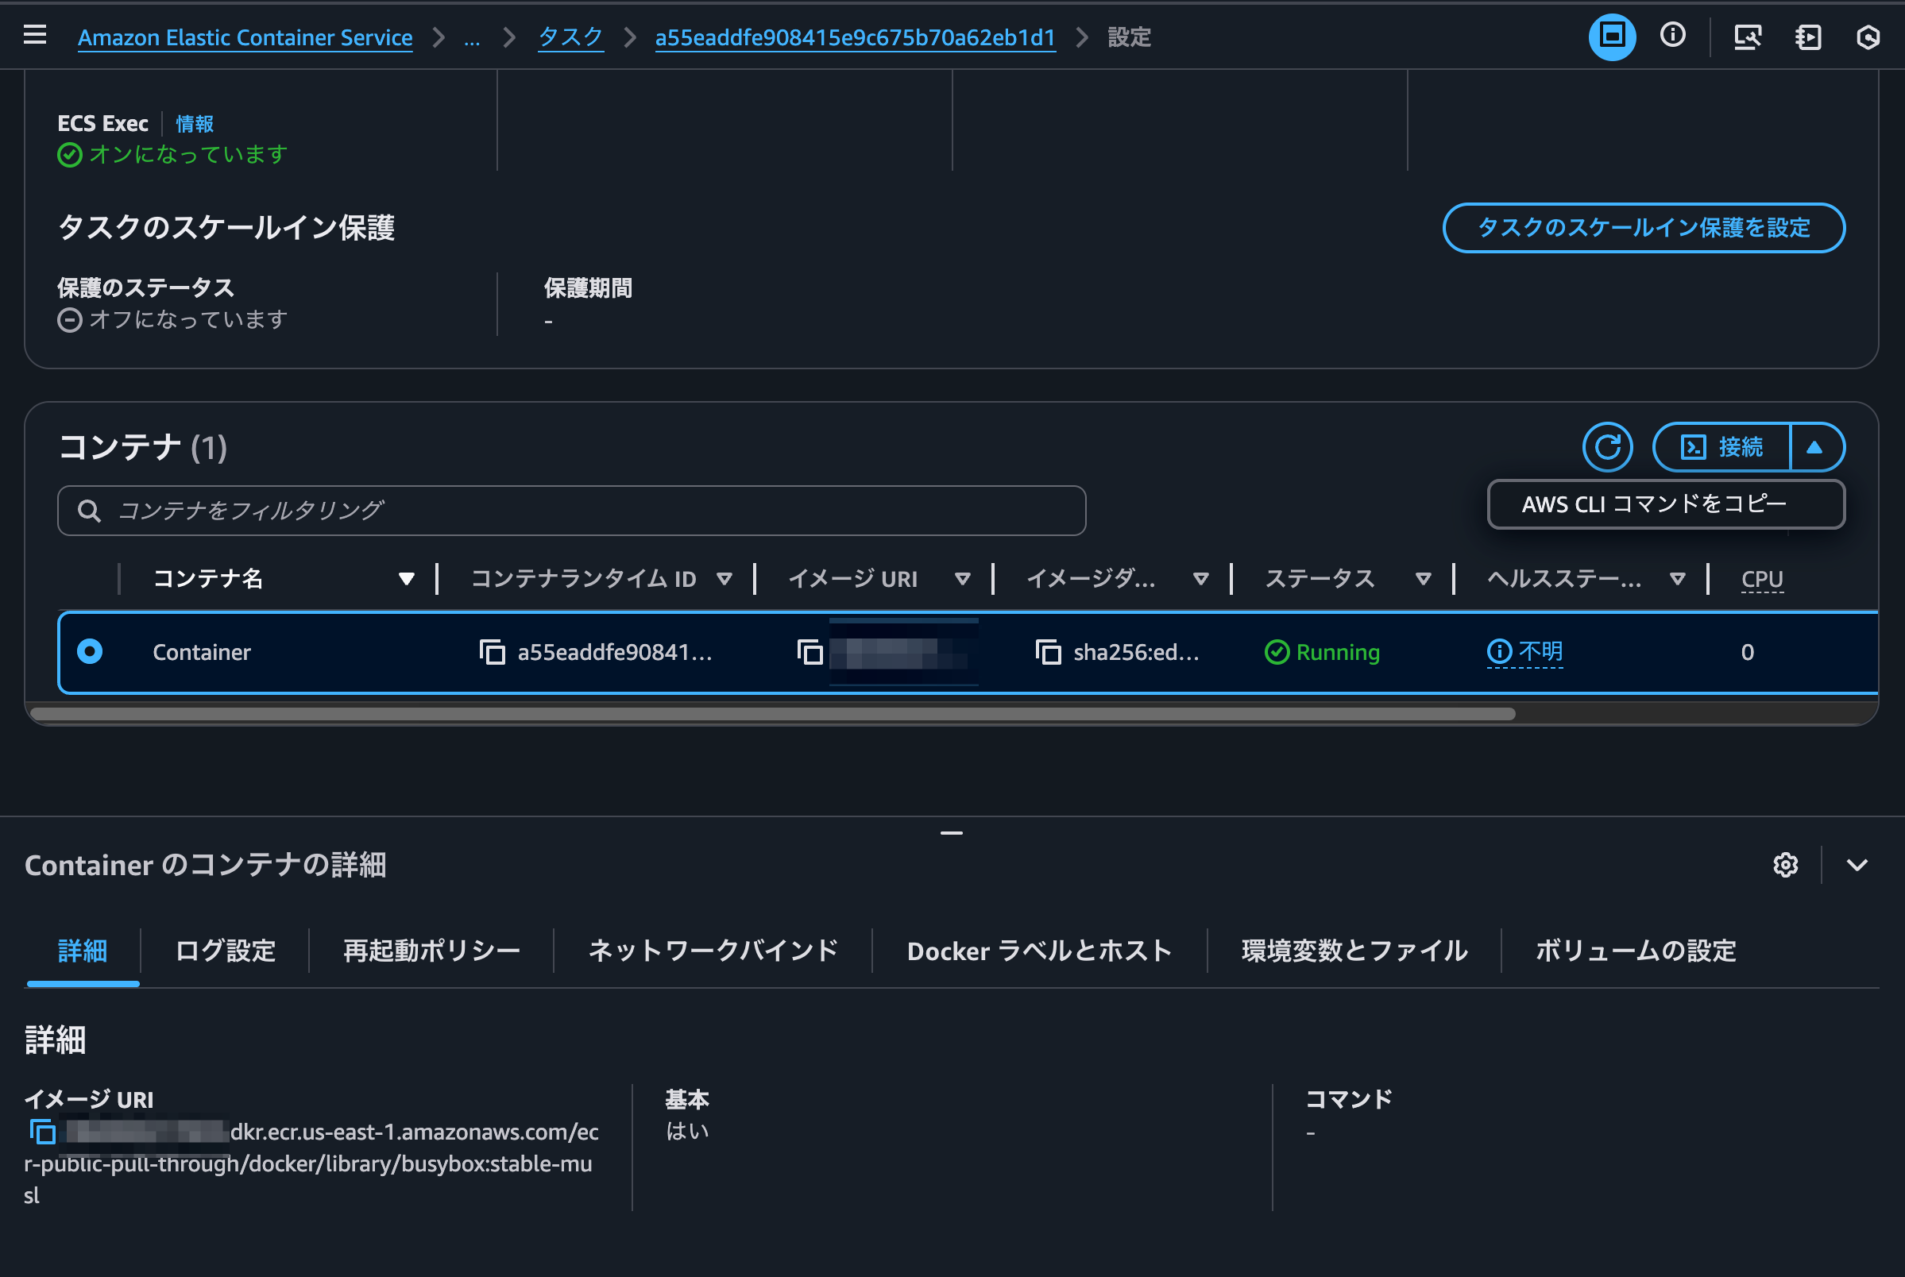Click the sha256:ed... digest text
1905x1277 pixels.
(x=1136, y=652)
